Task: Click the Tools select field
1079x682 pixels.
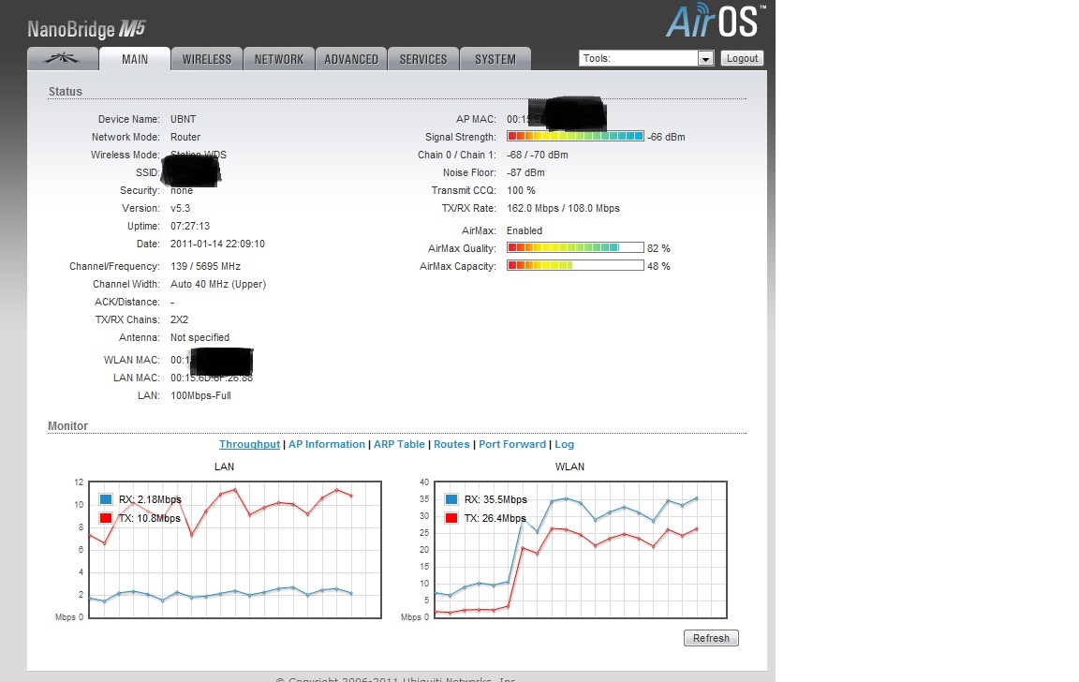Action: [646, 58]
